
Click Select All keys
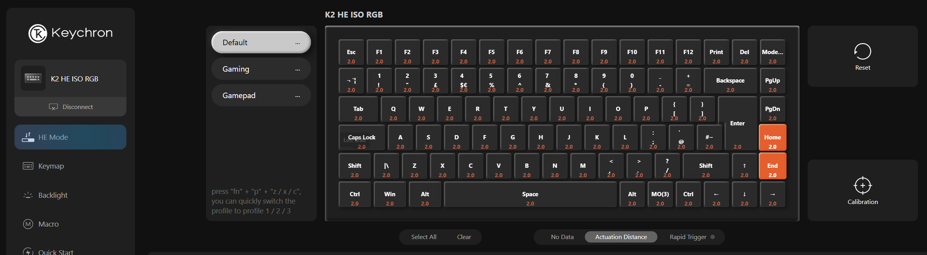424,237
